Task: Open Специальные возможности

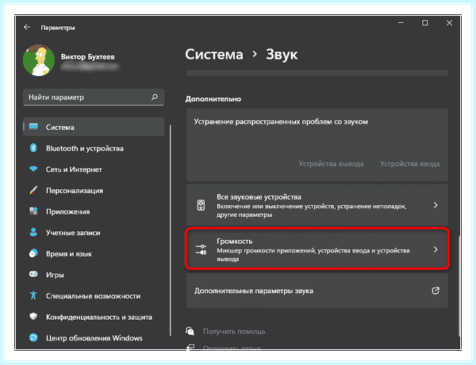Action: (x=94, y=296)
